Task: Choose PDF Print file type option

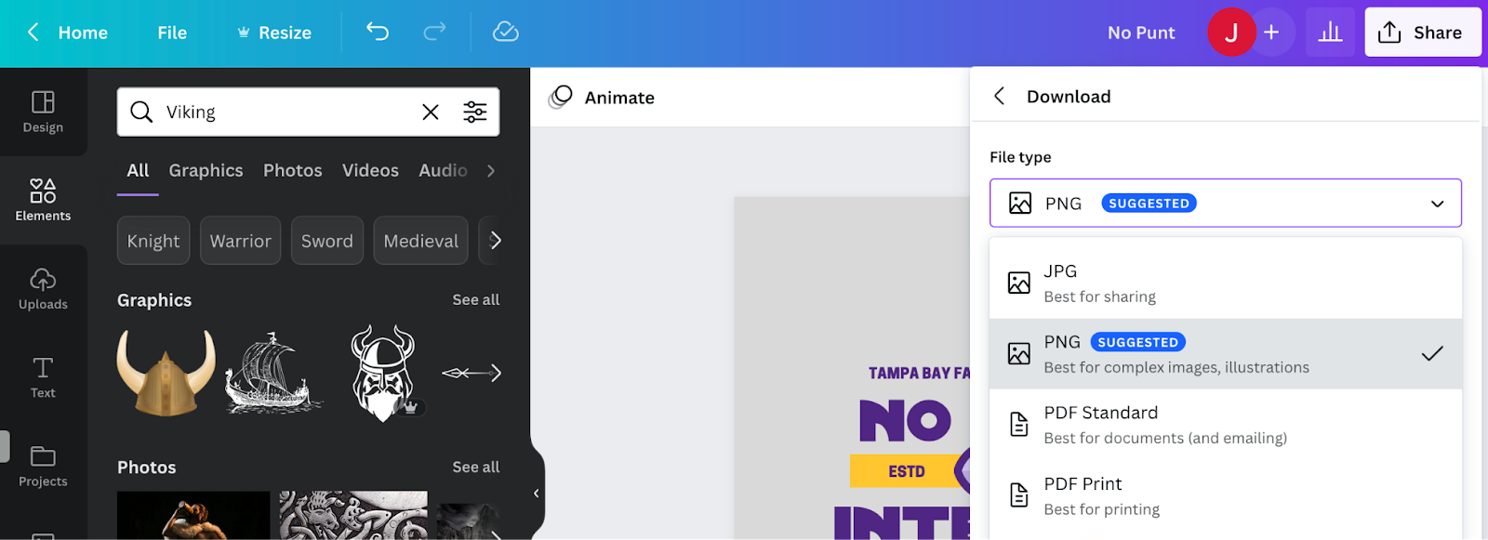Action: coord(1226,496)
